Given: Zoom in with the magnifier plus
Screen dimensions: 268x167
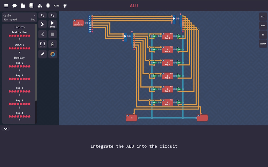Looking at the screenshot, I should point(42,15).
